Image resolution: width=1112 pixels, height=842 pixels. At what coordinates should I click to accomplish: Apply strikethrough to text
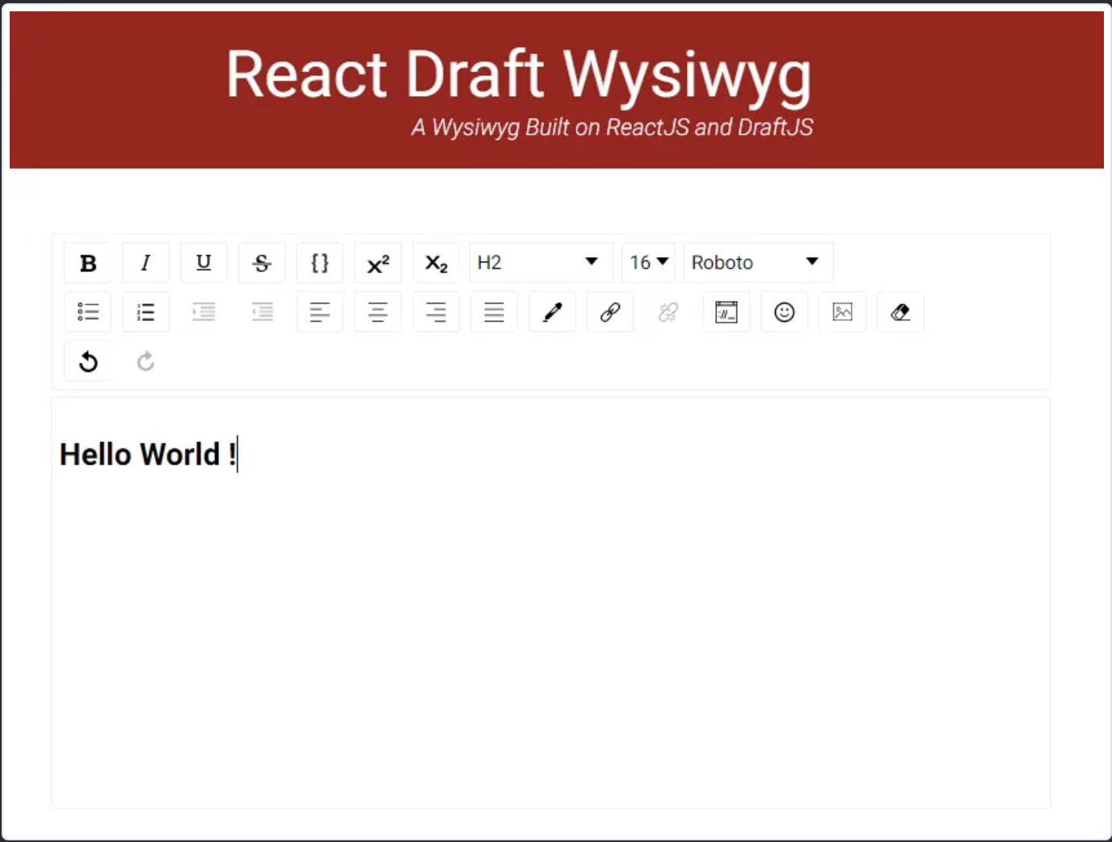coord(262,263)
